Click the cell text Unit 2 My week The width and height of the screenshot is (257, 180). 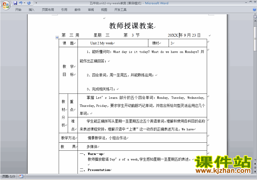point(102,43)
